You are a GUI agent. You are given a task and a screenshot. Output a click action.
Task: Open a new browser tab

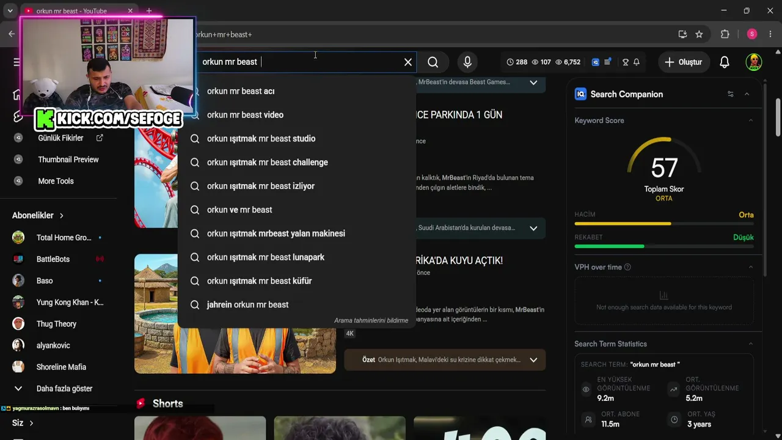[149, 11]
